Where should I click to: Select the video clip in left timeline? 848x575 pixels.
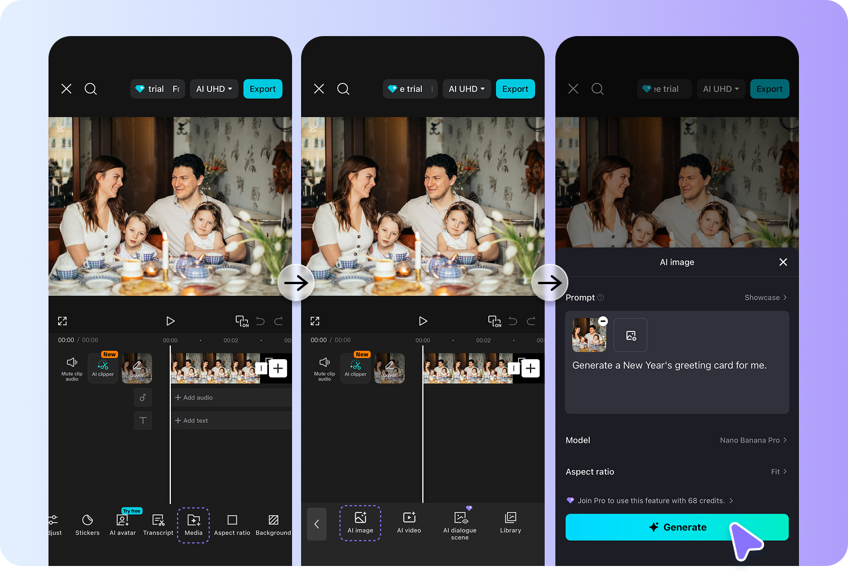tap(215, 369)
